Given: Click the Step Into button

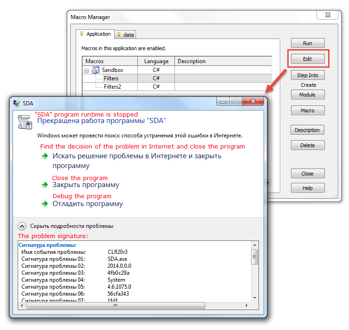Looking at the screenshot, I should tap(308, 75).
